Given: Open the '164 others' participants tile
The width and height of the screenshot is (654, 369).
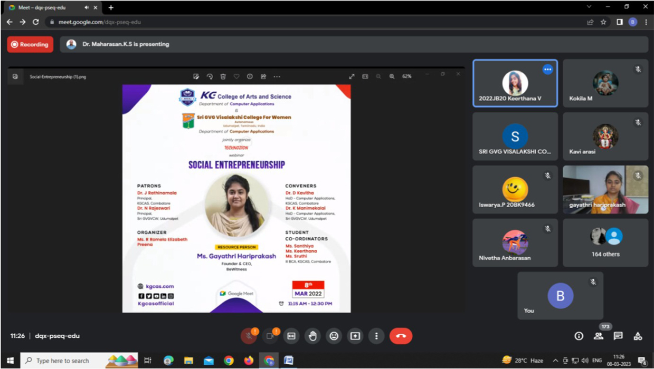Looking at the screenshot, I should tap(605, 243).
